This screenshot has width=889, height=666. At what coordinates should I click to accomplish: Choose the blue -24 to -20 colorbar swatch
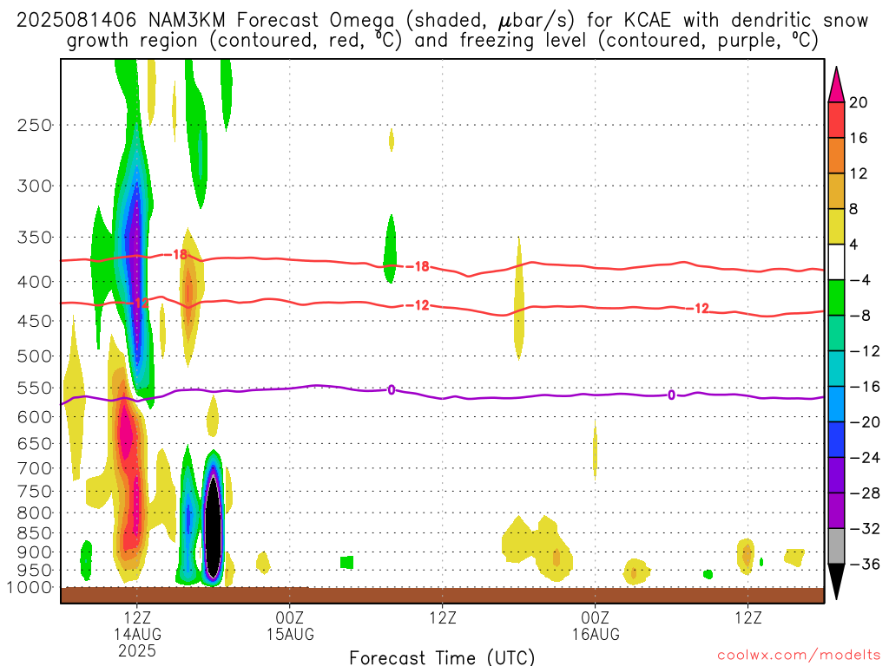pos(836,440)
